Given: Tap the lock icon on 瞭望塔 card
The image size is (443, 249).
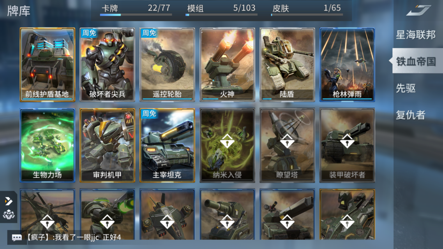Looking at the screenshot, I should coord(287,141).
